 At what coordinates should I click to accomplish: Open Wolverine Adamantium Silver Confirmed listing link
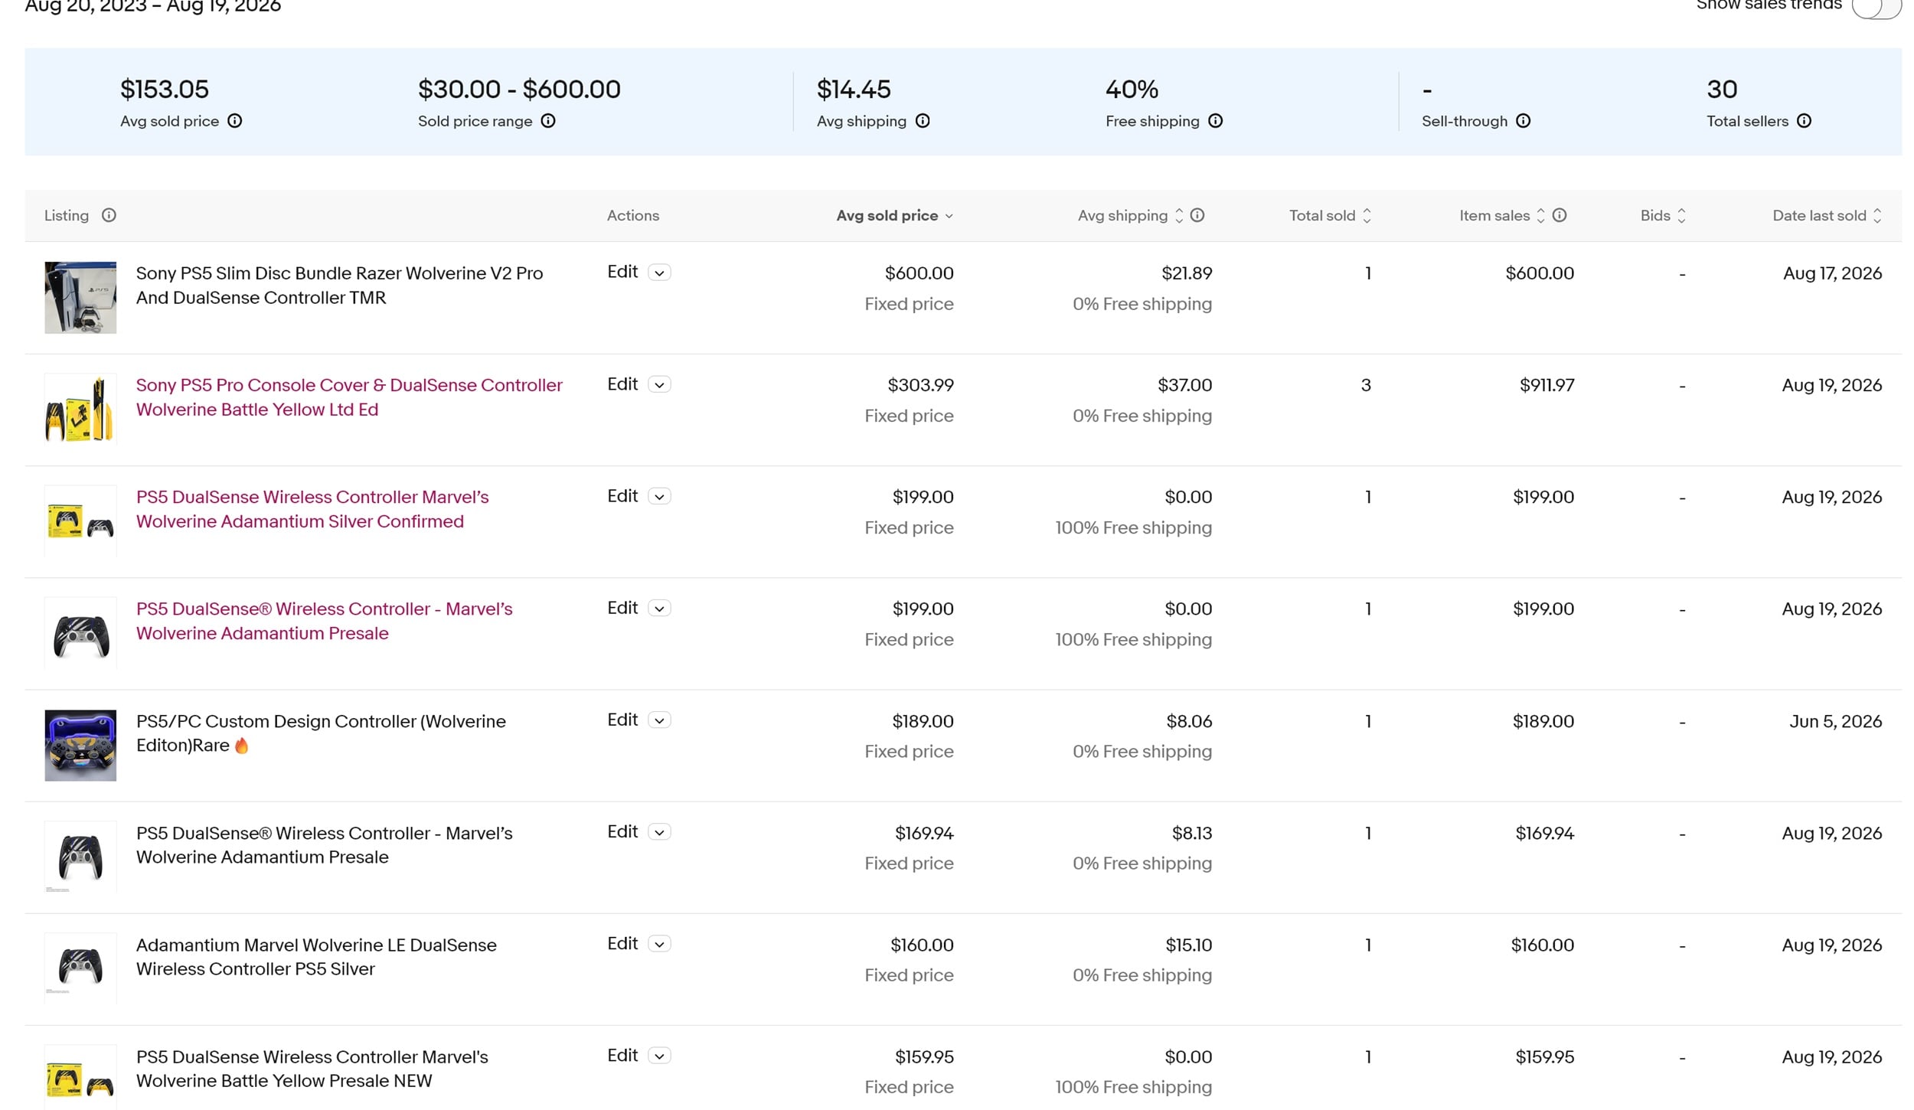[312, 509]
